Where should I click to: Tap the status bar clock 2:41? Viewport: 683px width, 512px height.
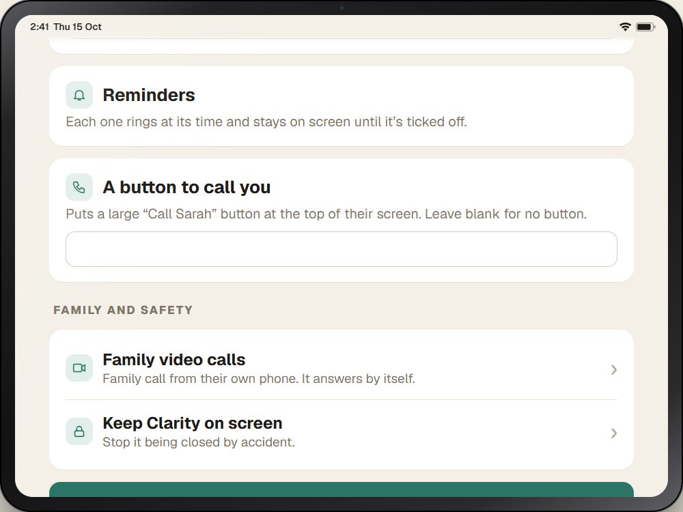[40, 27]
